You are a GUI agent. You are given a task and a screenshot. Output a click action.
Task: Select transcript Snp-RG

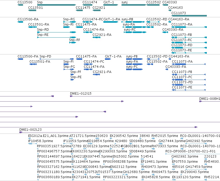tap(70, 22)
